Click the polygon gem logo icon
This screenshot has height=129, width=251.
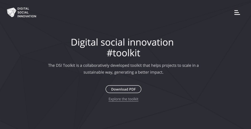click(12, 12)
